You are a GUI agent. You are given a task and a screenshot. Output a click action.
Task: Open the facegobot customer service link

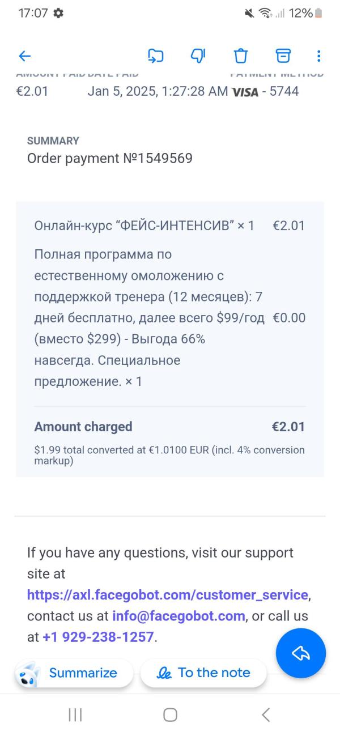click(x=168, y=595)
